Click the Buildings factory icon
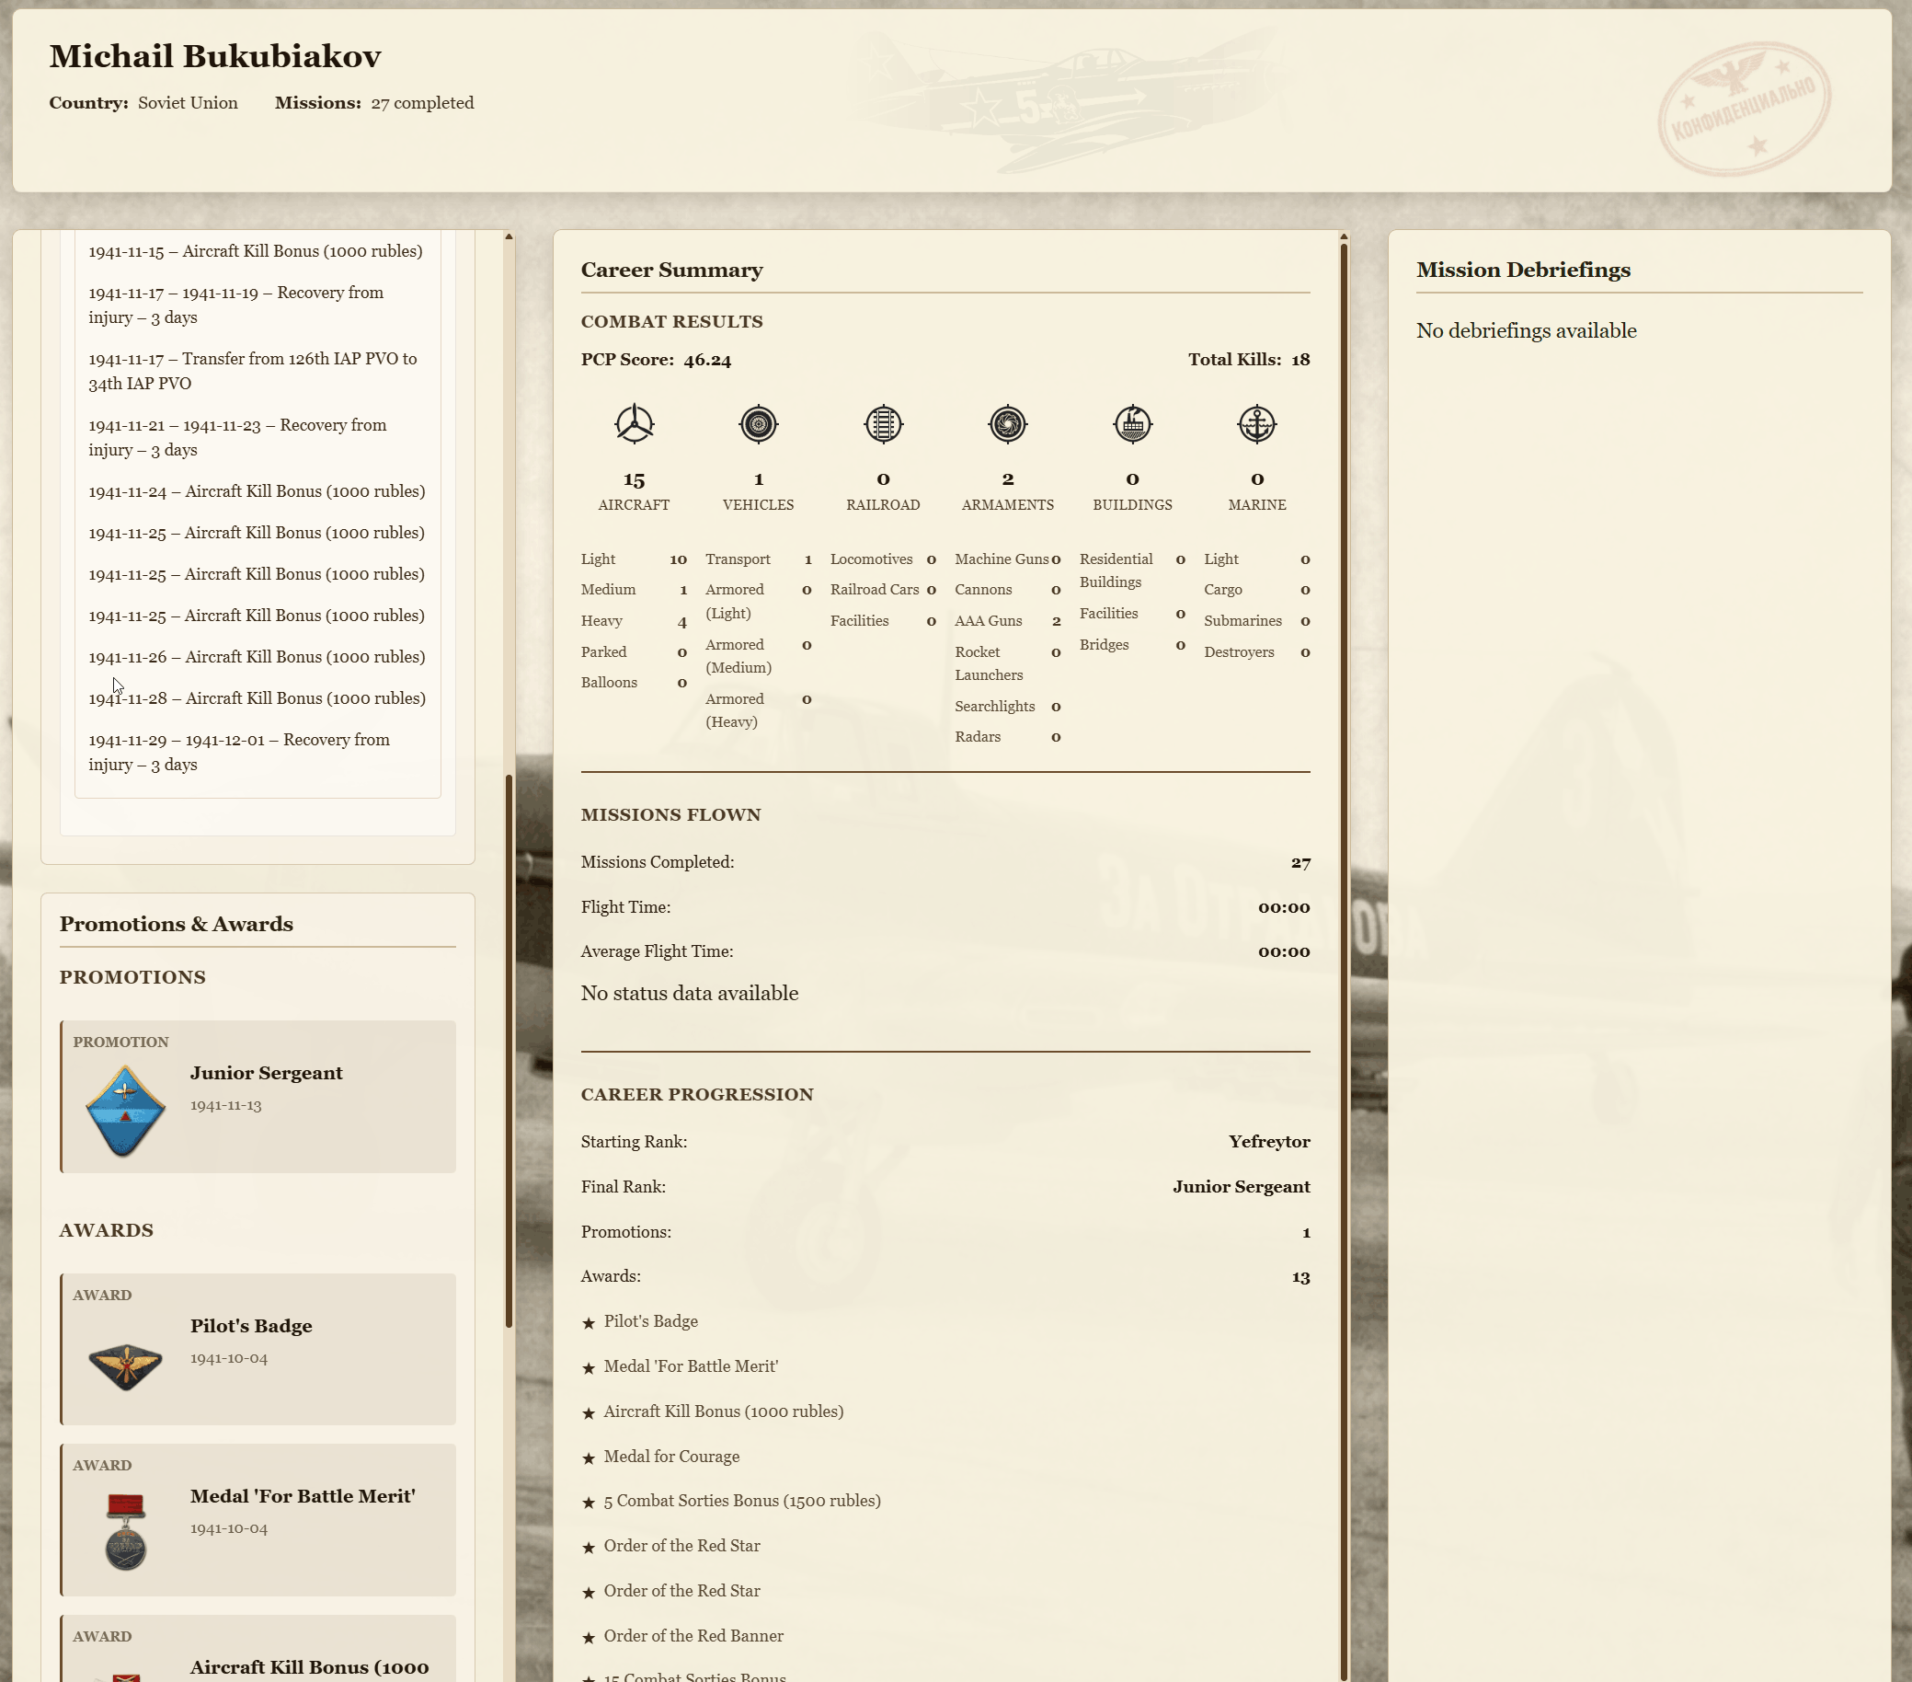 click(x=1132, y=424)
